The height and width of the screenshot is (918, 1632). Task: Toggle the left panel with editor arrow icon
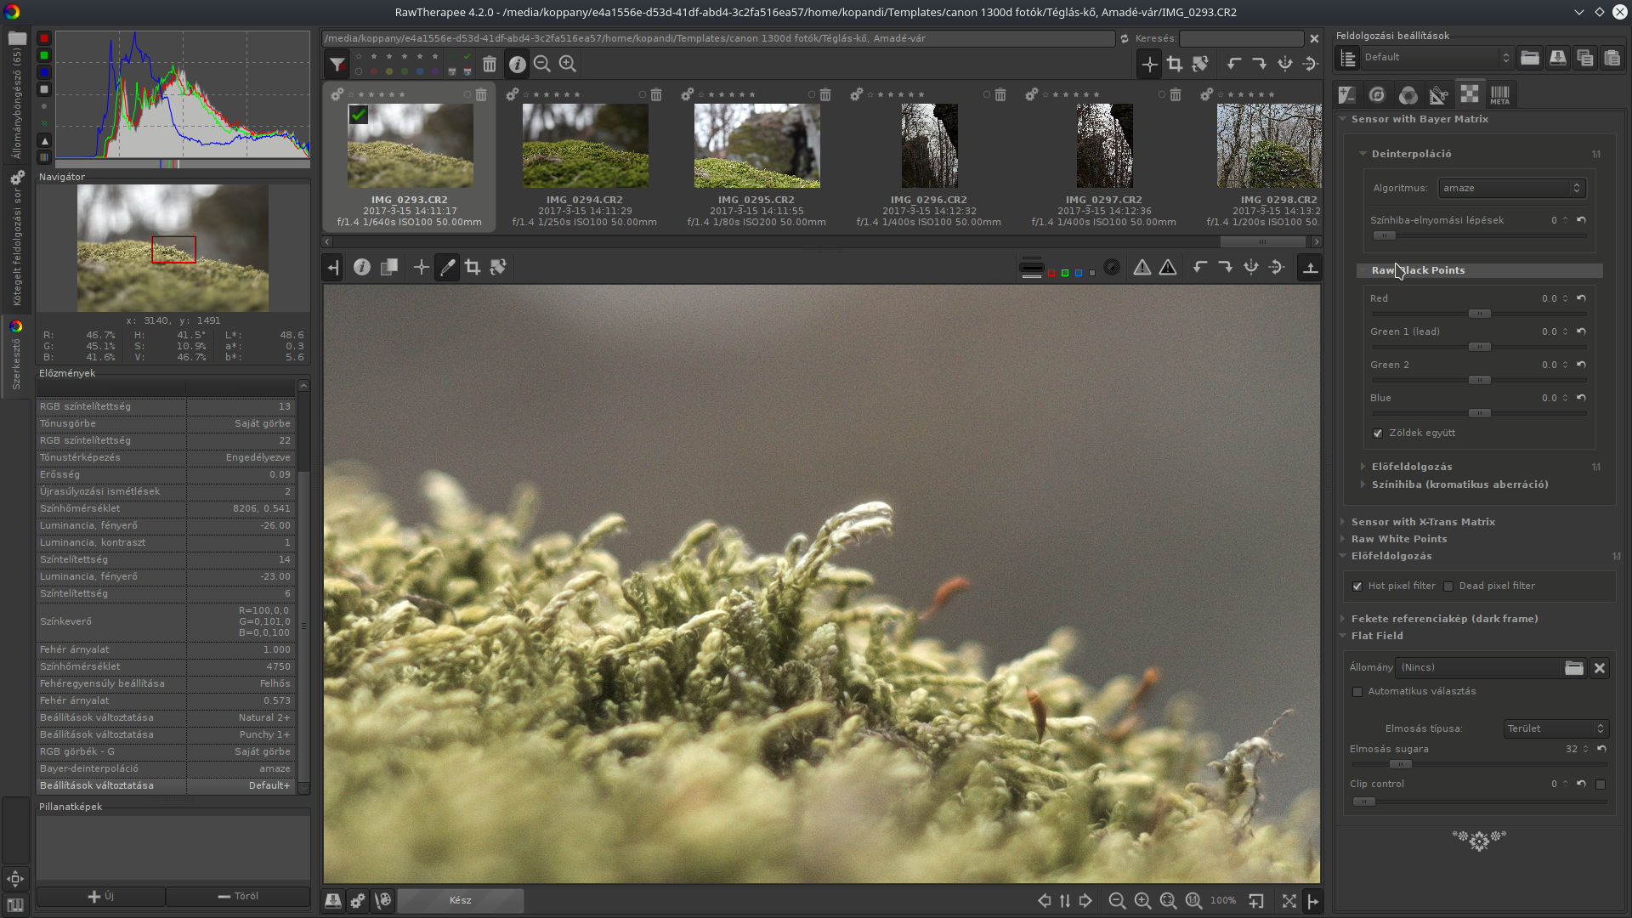[x=333, y=268]
